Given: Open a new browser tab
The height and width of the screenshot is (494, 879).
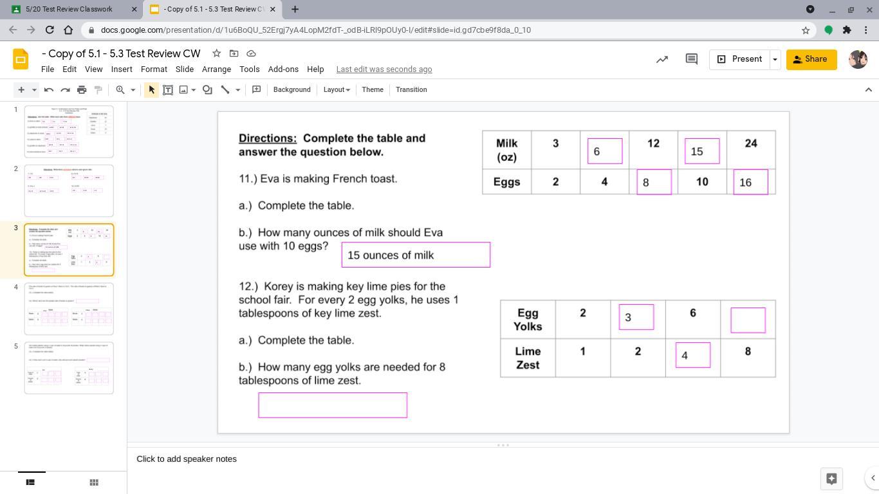Looking at the screenshot, I should [x=295, y=9].
